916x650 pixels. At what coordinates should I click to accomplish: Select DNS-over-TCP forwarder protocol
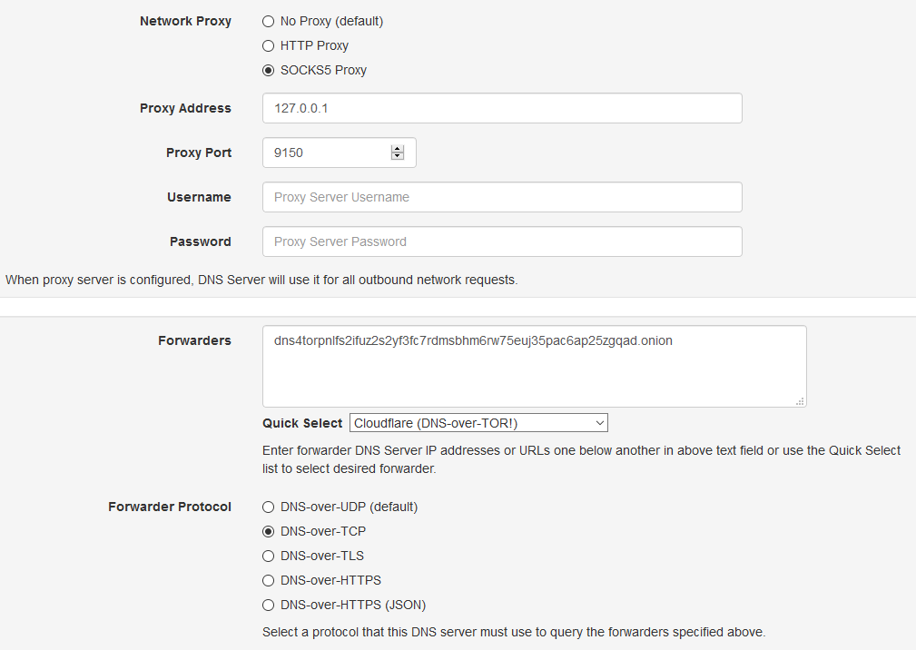pos(268,531)
